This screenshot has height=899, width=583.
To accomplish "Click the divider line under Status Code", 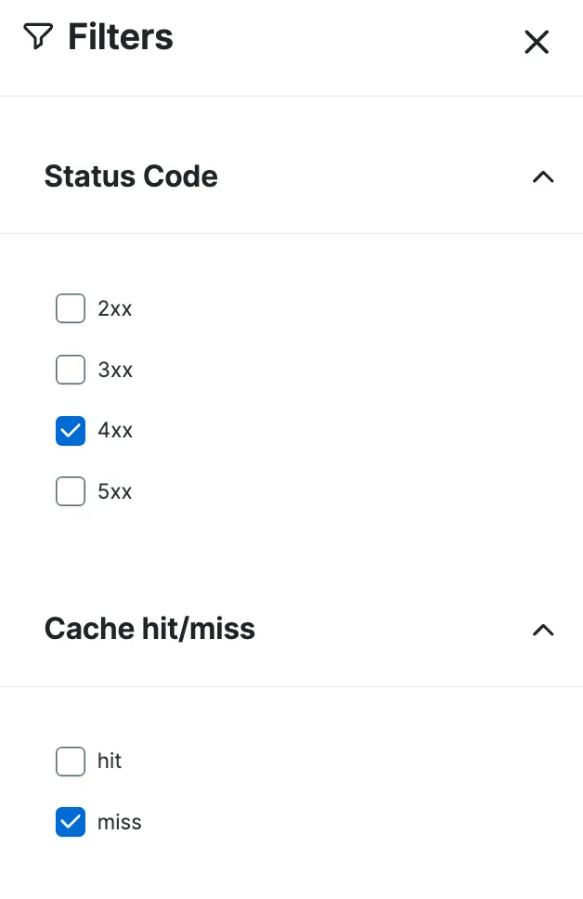I will (x=291, y=233).
